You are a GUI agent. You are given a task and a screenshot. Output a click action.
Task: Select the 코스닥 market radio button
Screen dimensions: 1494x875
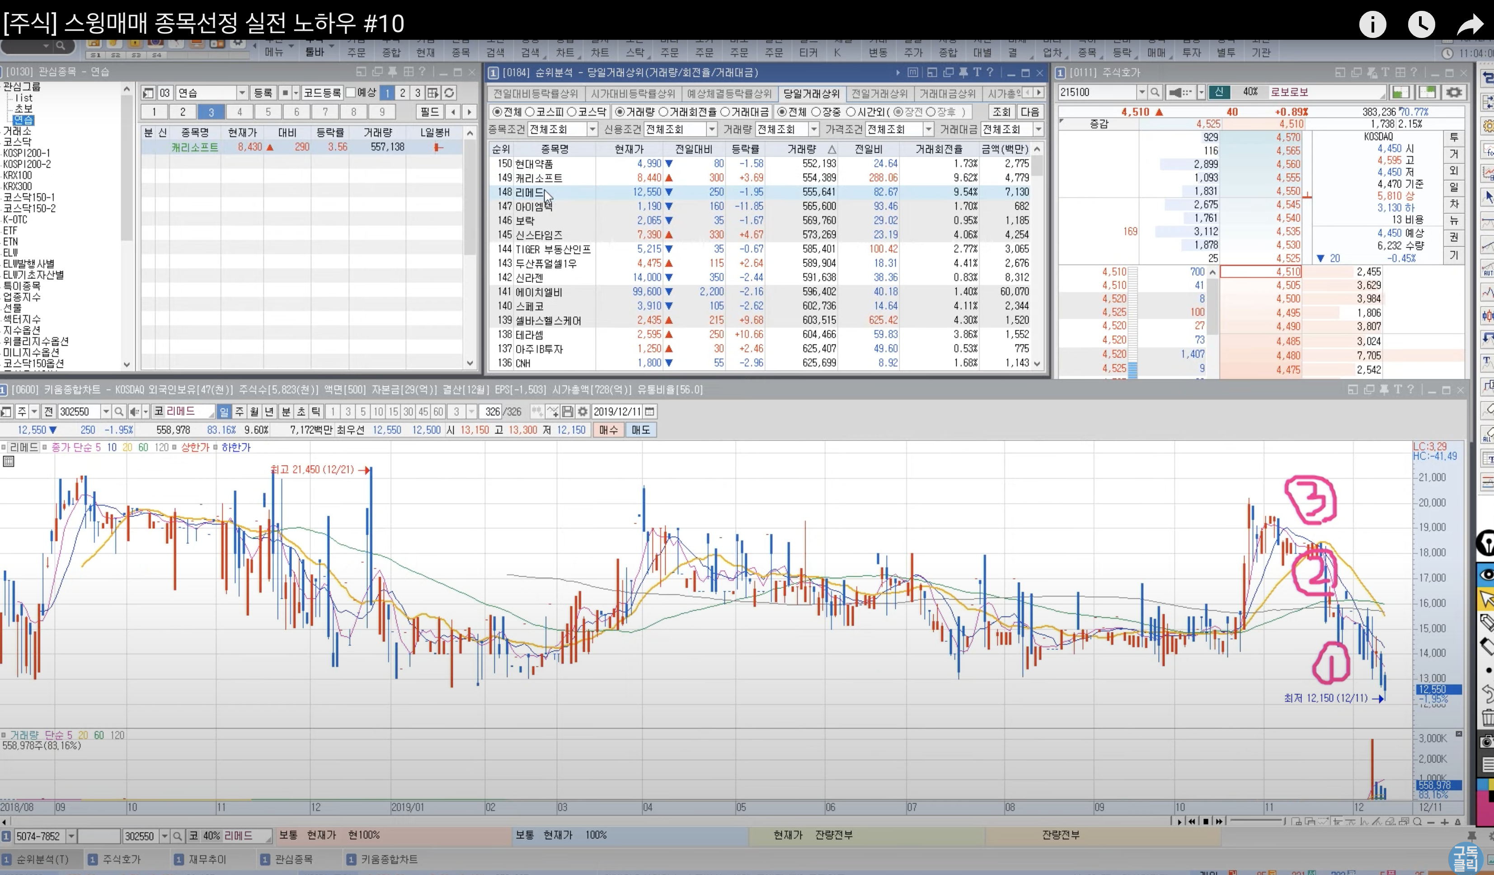pyautogui.click(x=572, y=112)
